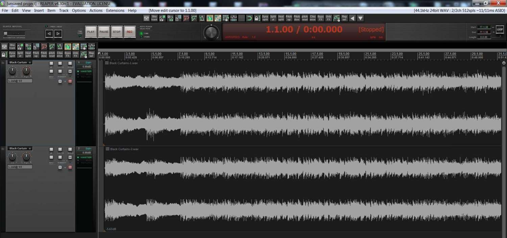Click the grid lines icon in top toolbar

tap(241, 18)
